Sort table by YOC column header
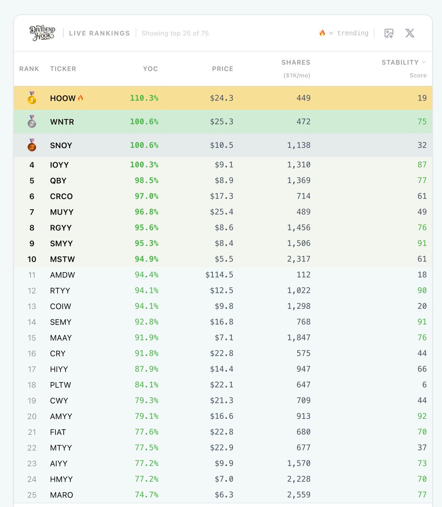This screenshot has width=442, height=507. pyautogui.click(x=150, y=69)
